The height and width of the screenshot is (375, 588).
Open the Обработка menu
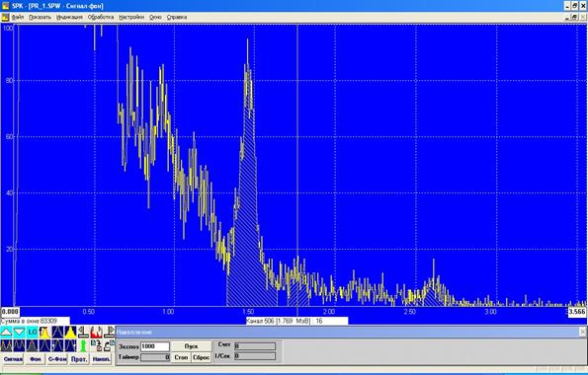101,17
